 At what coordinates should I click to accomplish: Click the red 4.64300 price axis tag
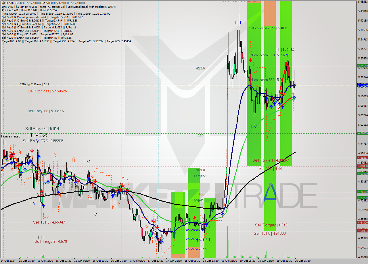(x=362, y=222)
